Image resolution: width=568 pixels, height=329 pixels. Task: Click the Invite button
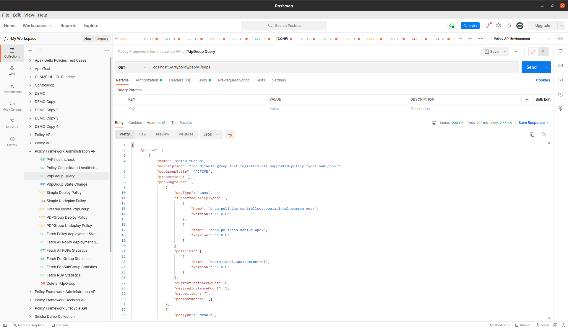pos(470,26)
